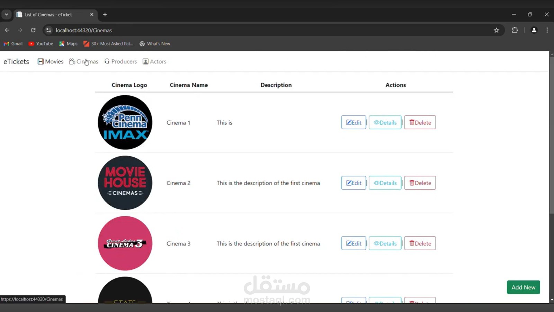Click the Cinema Name column header
Viewport: 554px width, 312px height.
[189, 85]
